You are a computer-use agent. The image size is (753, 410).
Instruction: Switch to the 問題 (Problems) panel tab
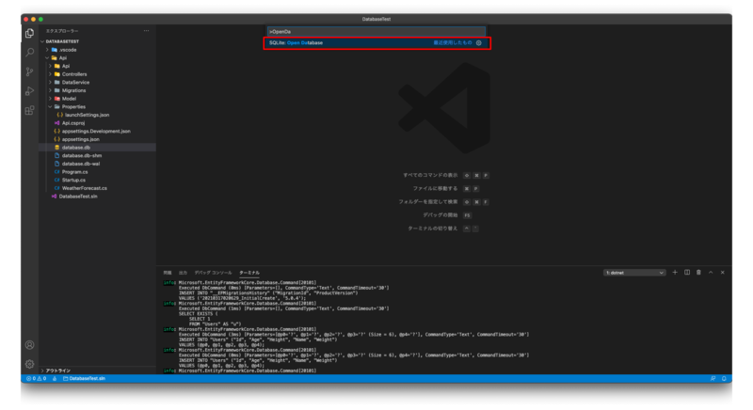coord(168,273)
